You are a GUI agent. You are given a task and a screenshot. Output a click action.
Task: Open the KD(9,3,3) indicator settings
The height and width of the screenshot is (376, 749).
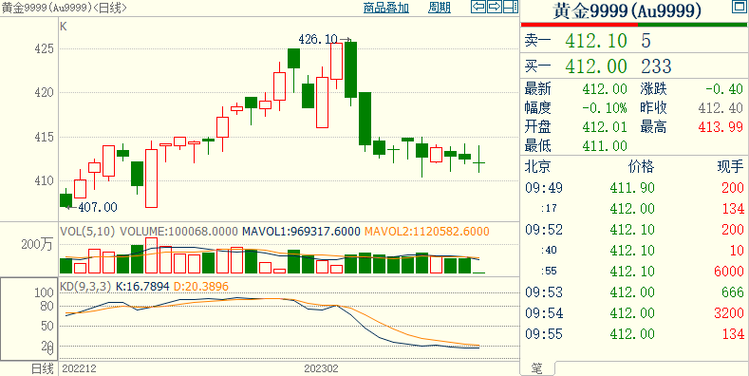pos(85,287)
